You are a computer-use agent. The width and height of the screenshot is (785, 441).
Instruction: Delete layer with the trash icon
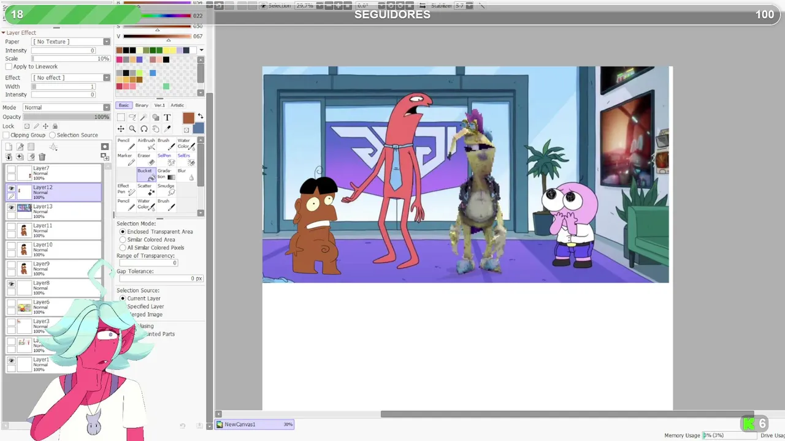coord(42,157)
